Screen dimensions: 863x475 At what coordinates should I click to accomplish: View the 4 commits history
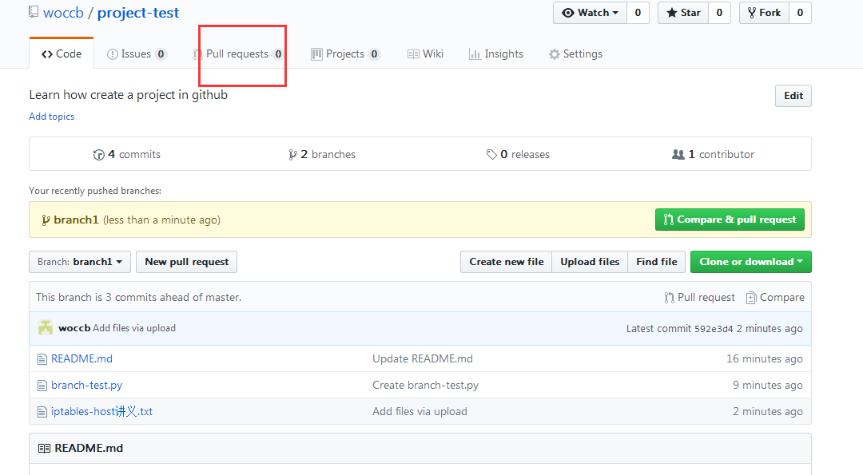tap(127, 155)
